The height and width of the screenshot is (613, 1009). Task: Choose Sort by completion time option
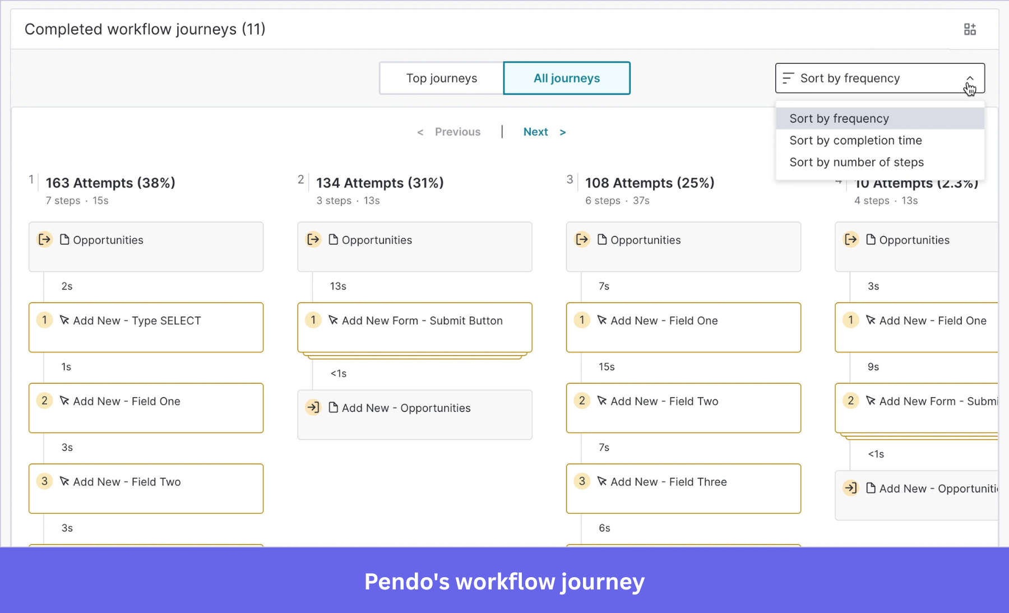[x=880, y=141]
